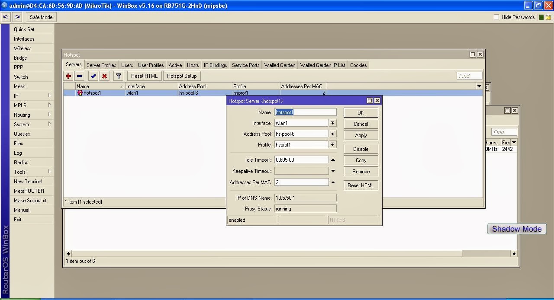
Task: Click Cancel in Hotspot Server dialog
Action: tap(361, 124)
